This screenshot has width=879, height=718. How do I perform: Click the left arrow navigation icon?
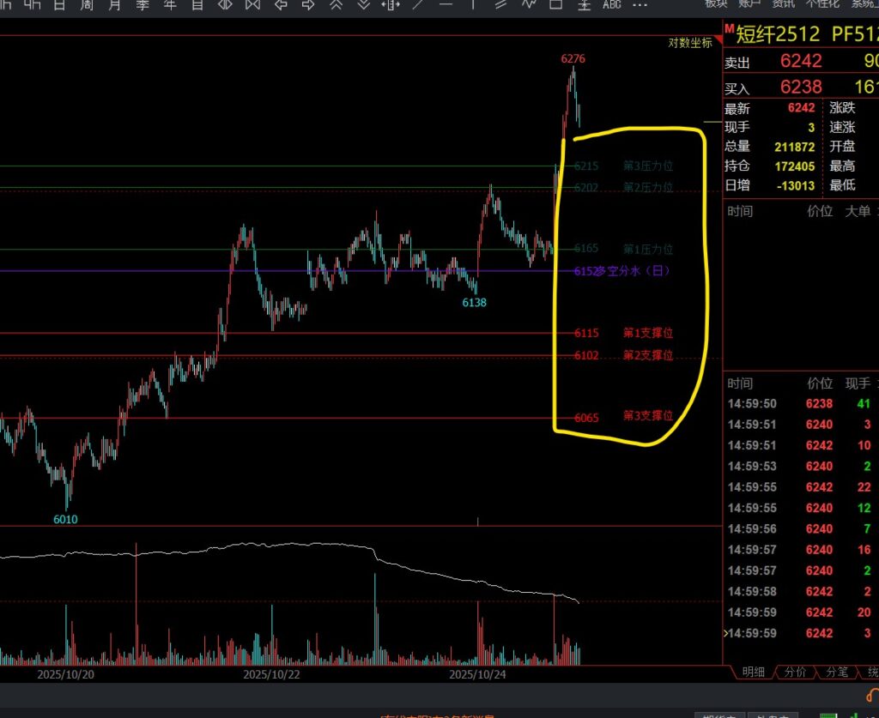(281, 4)
